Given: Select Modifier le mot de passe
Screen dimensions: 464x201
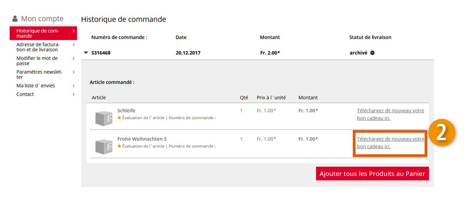Looking at the screenshot, I should [x=37, y=61].
